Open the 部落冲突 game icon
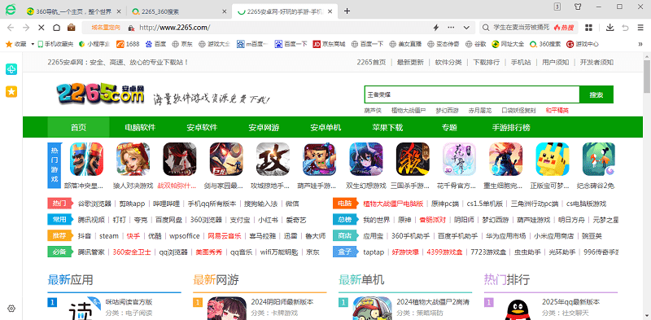651x320 pixels. [86, 159]
